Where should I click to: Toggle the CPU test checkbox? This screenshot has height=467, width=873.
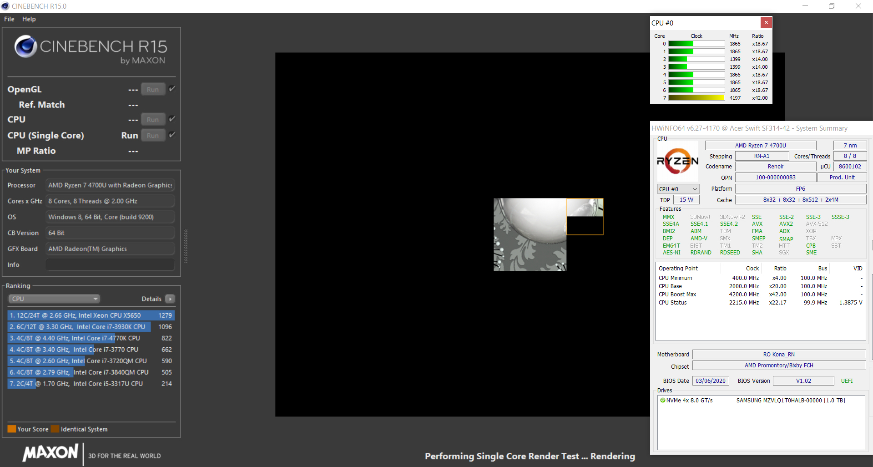(172, 119)
